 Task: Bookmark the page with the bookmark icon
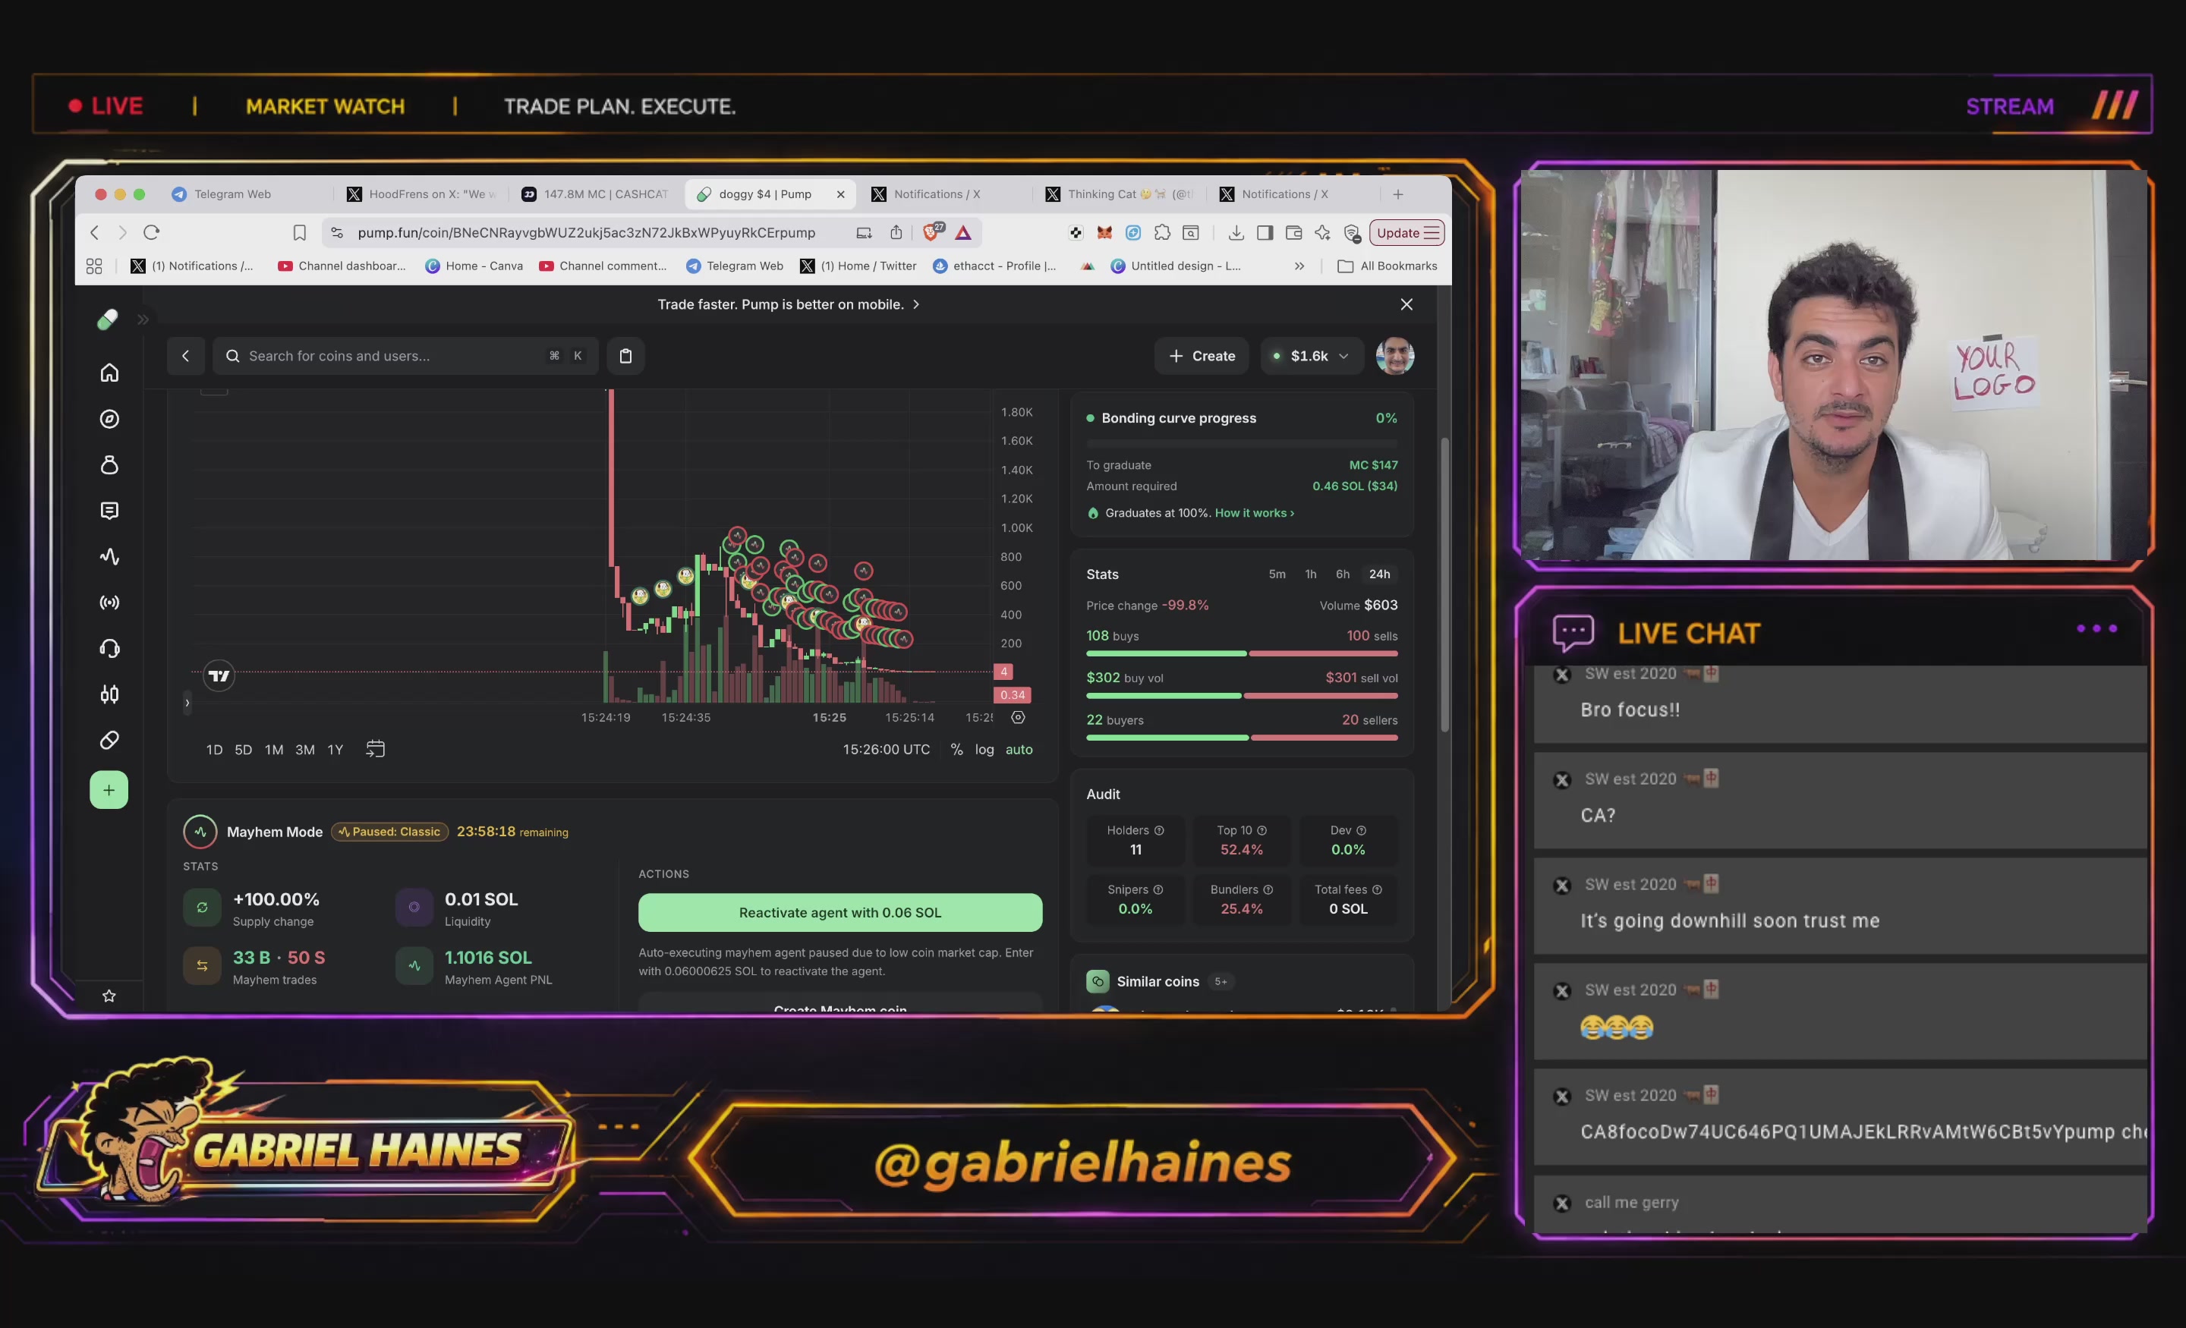point(299,232)
